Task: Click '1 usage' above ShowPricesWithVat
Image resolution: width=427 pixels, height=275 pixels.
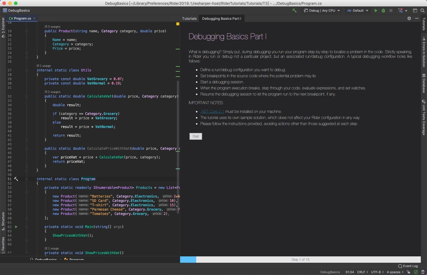Action: [52, 249]
